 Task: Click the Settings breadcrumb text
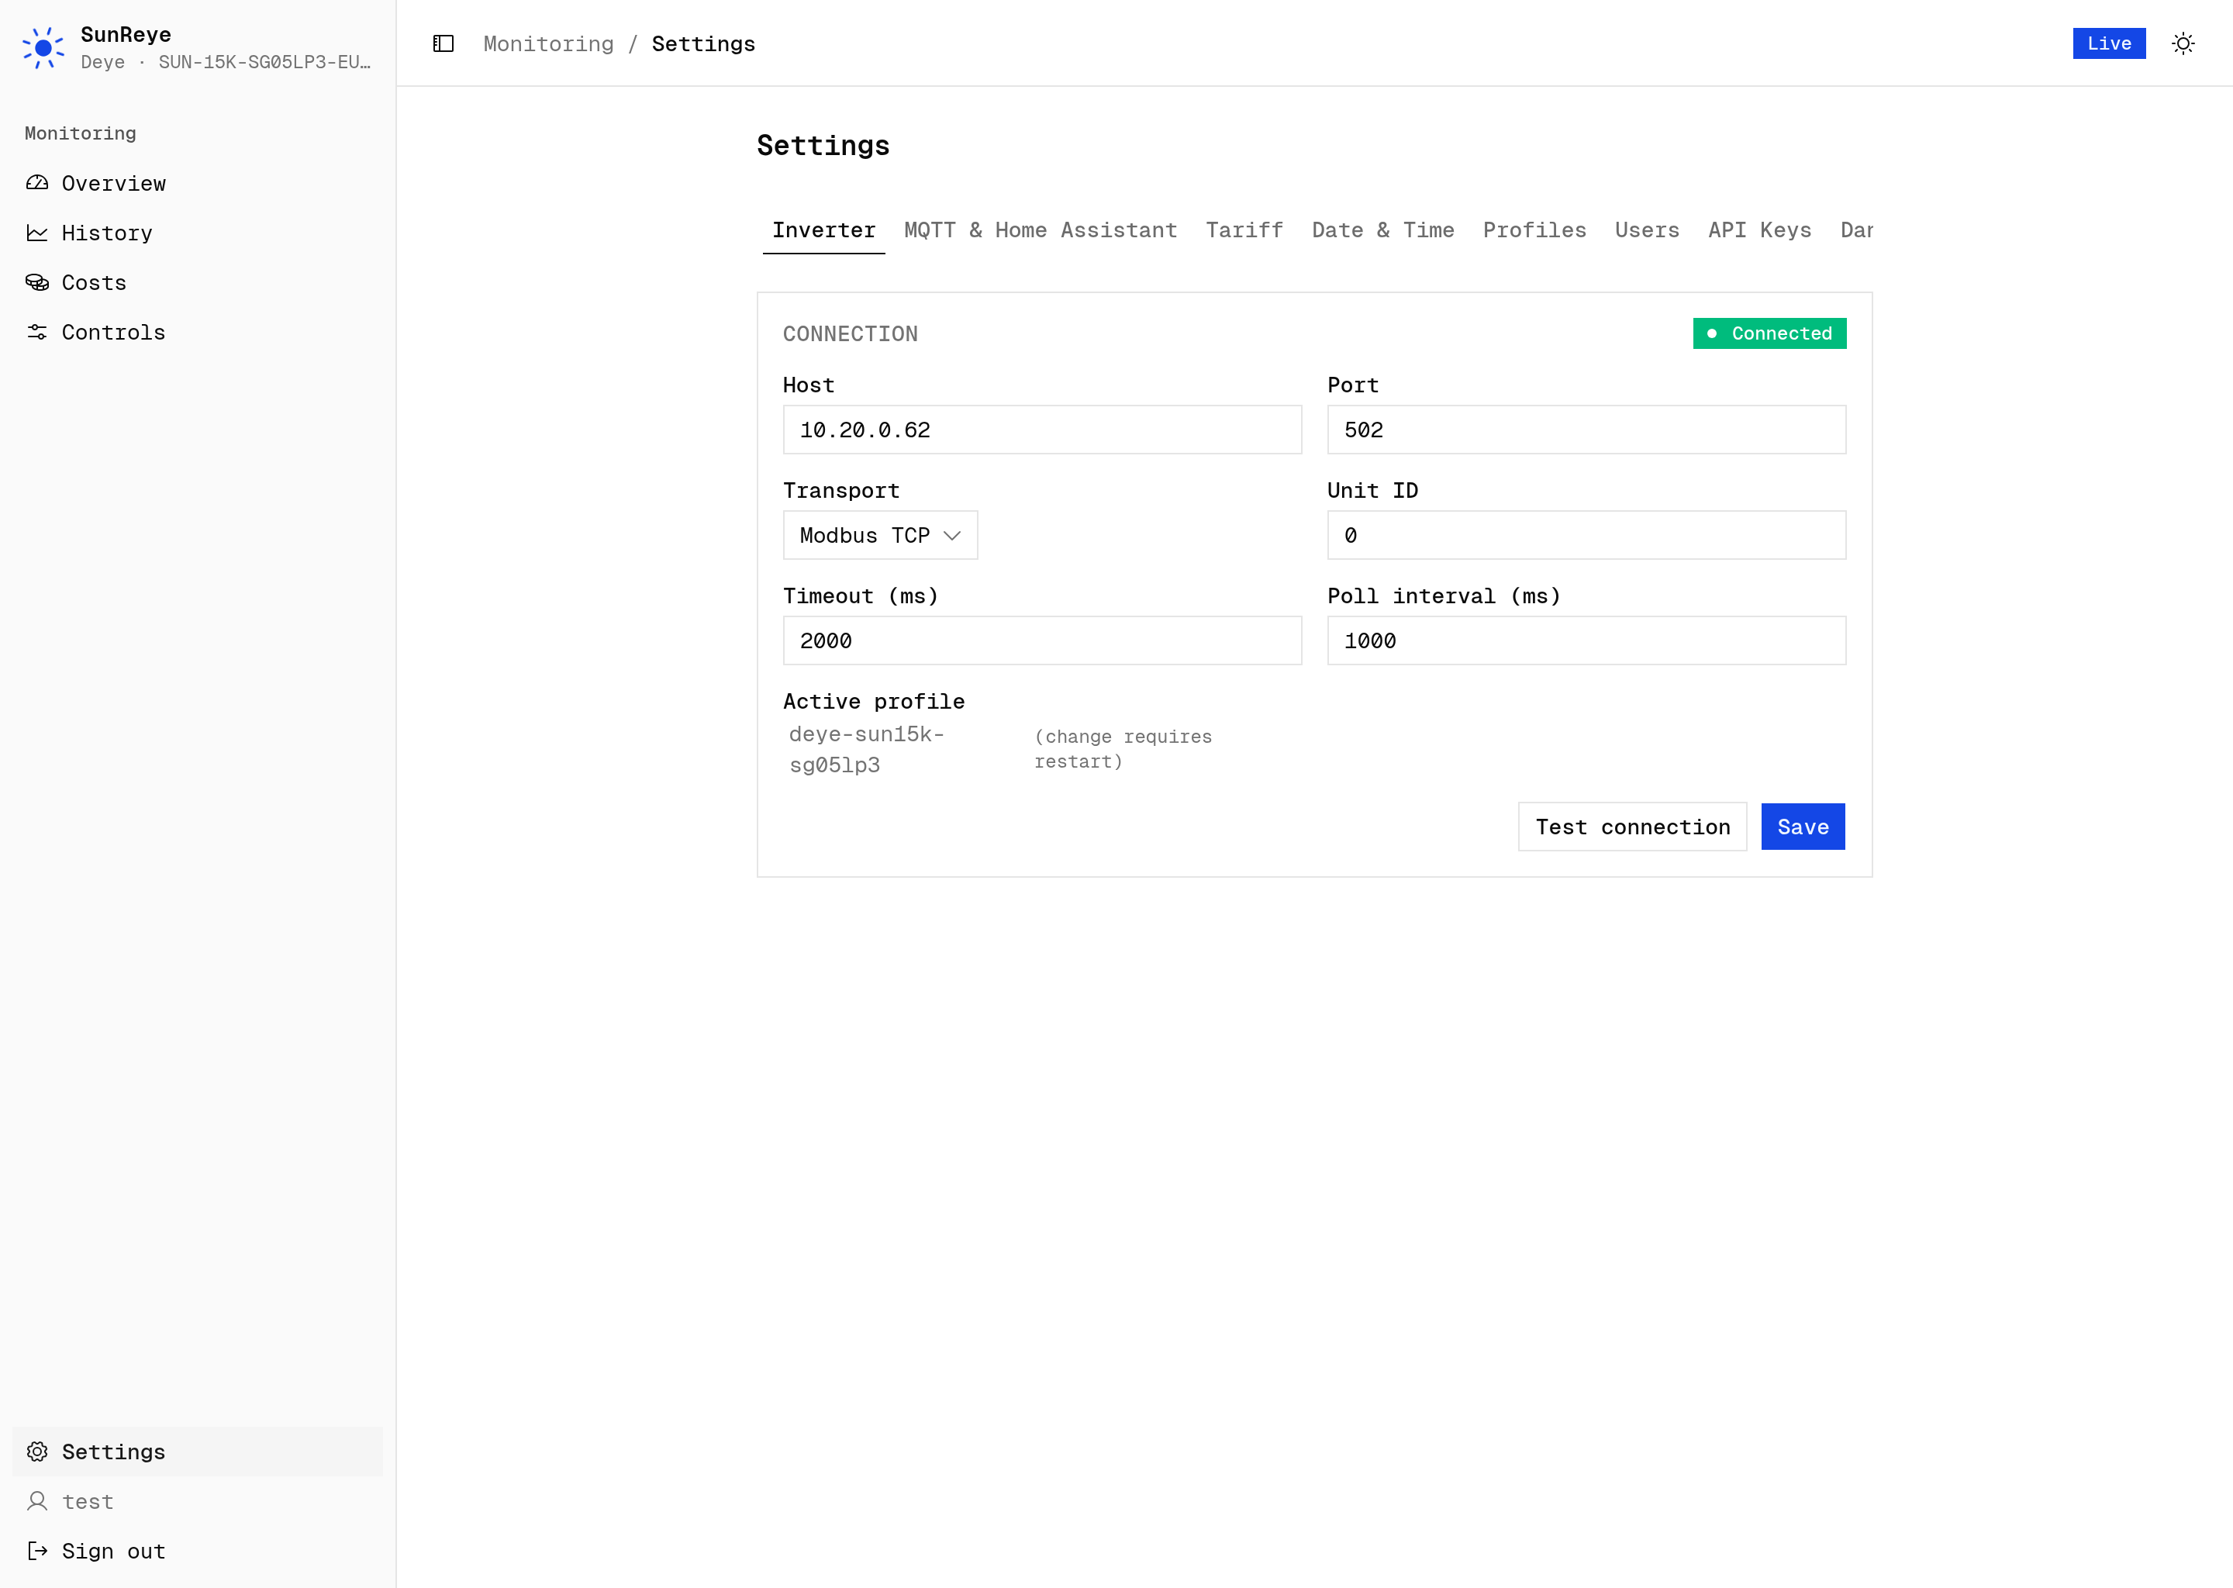pyautogui.click(x=703, y=44)
